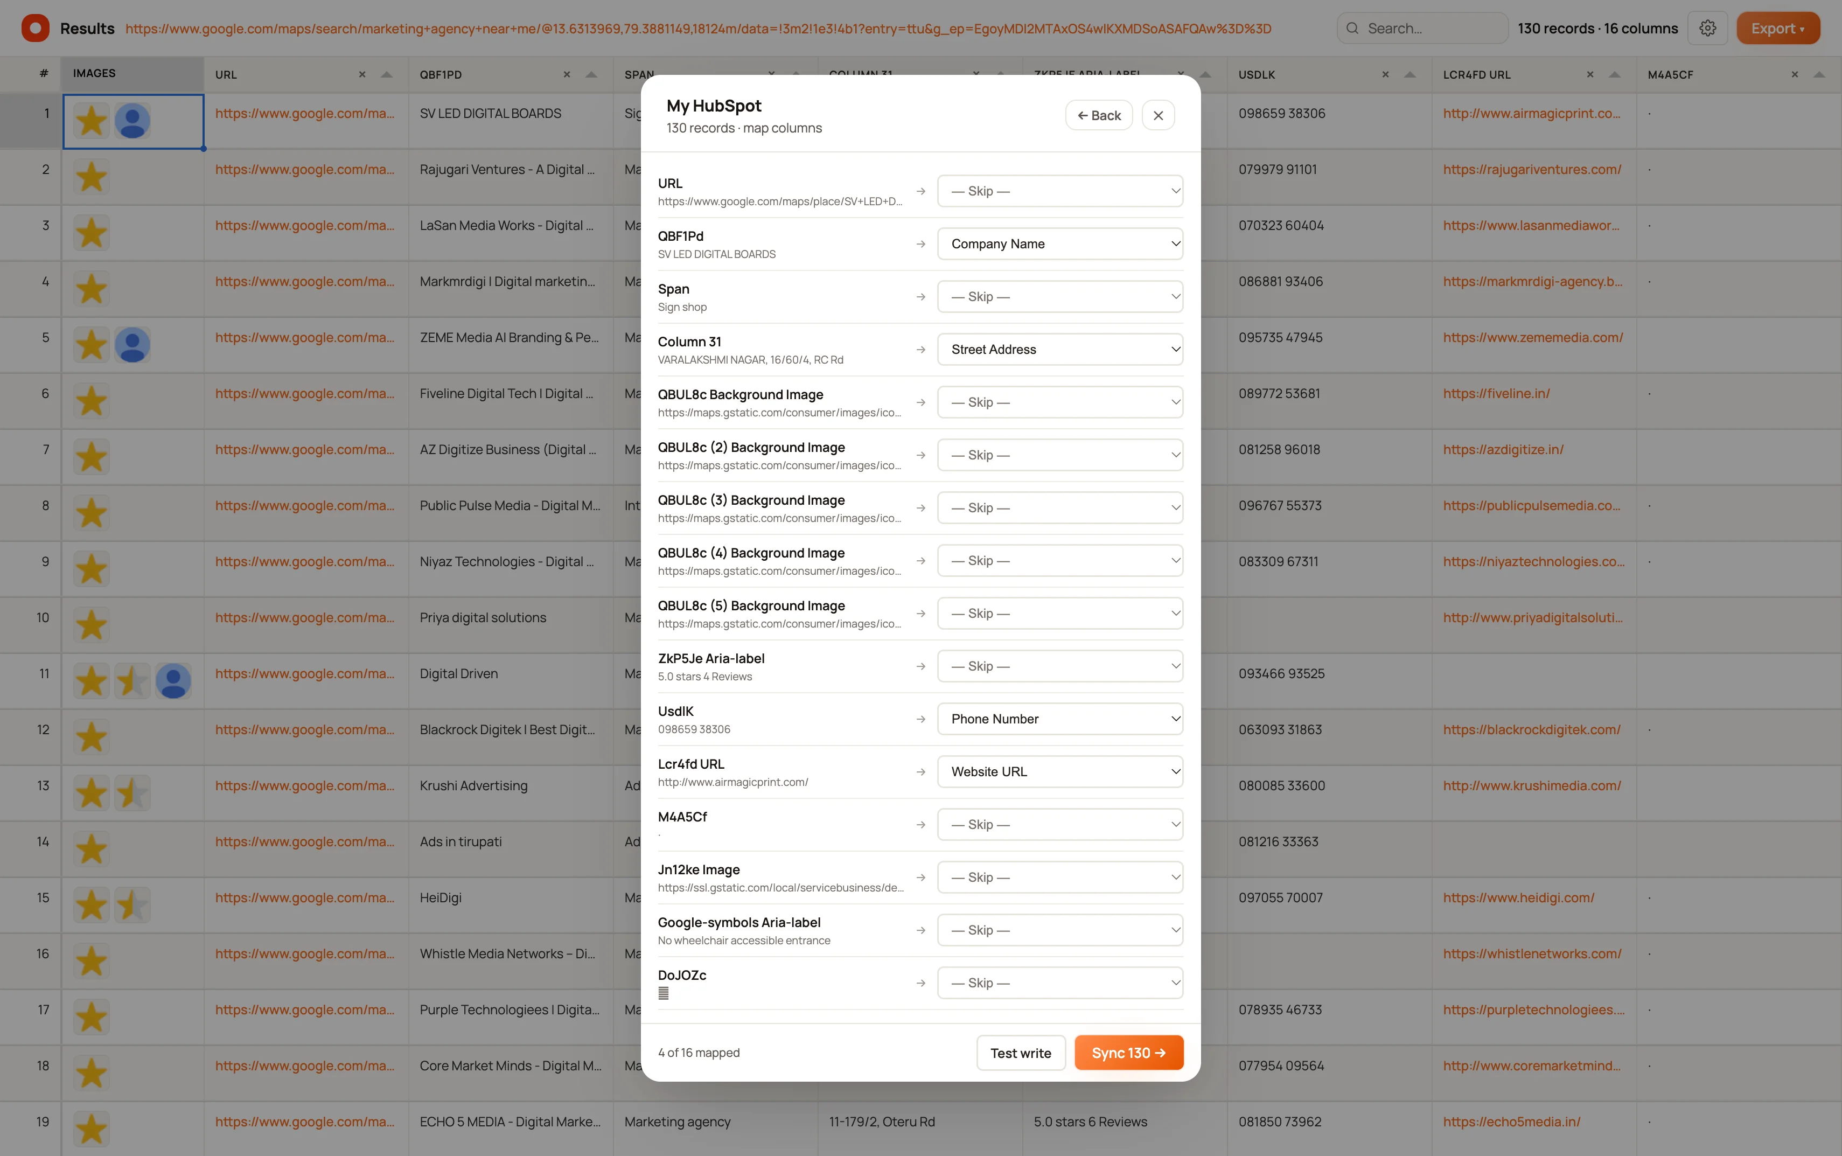The image size is (1842, 1156).
Task: Open the Jn12ke Image mapping dropdown
Action: [x=1060, y=877]
